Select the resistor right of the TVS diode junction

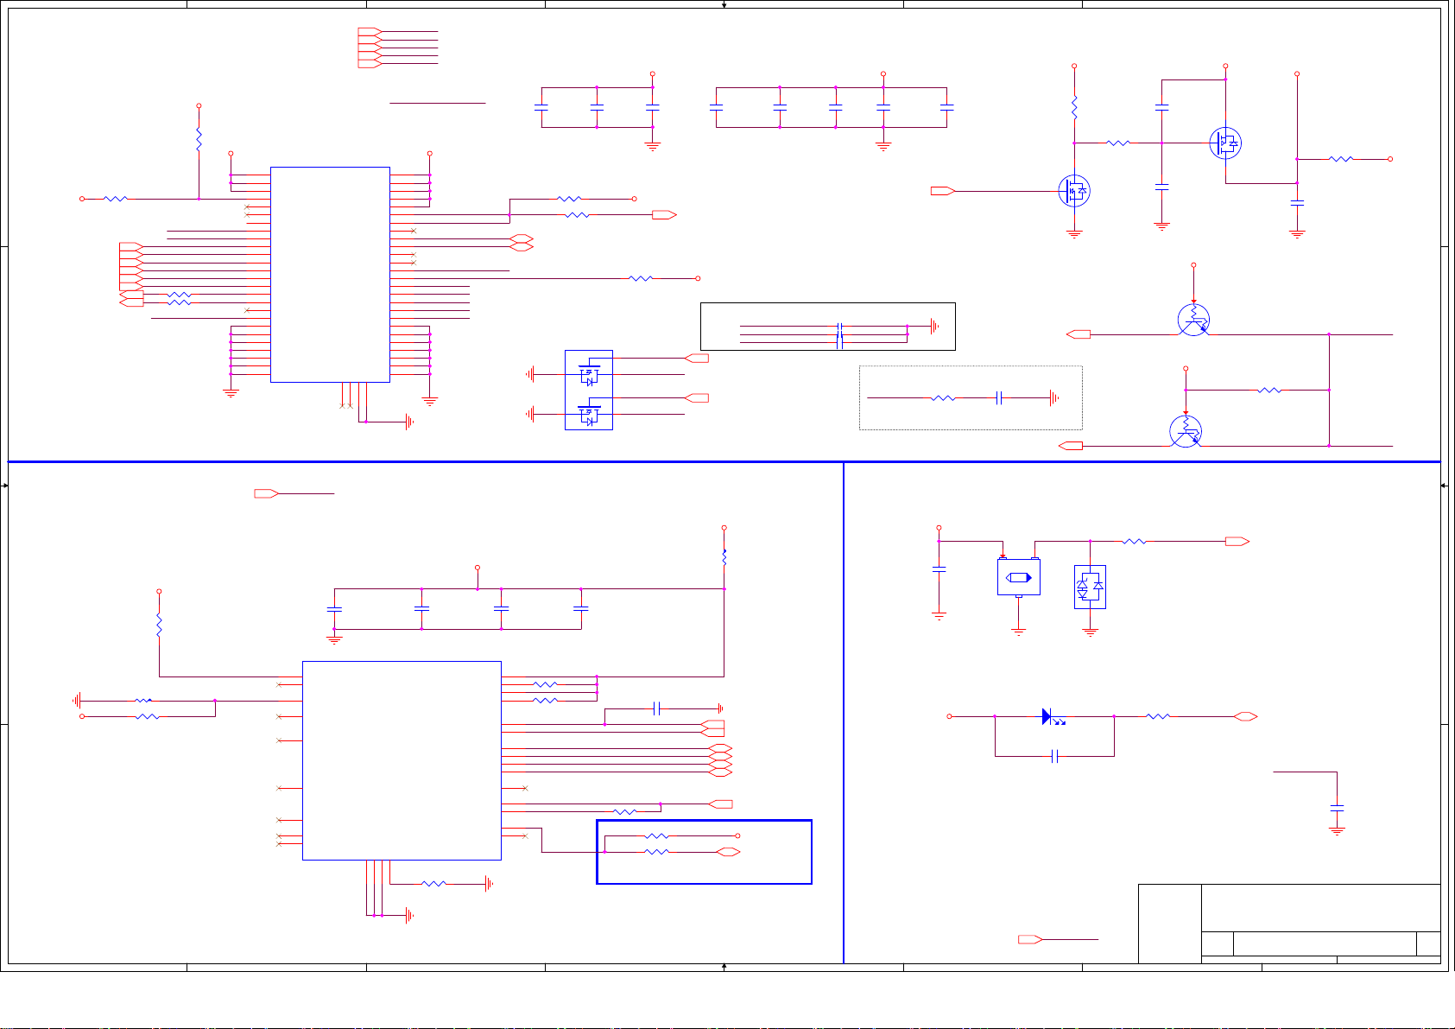(x=1135, y=541)
